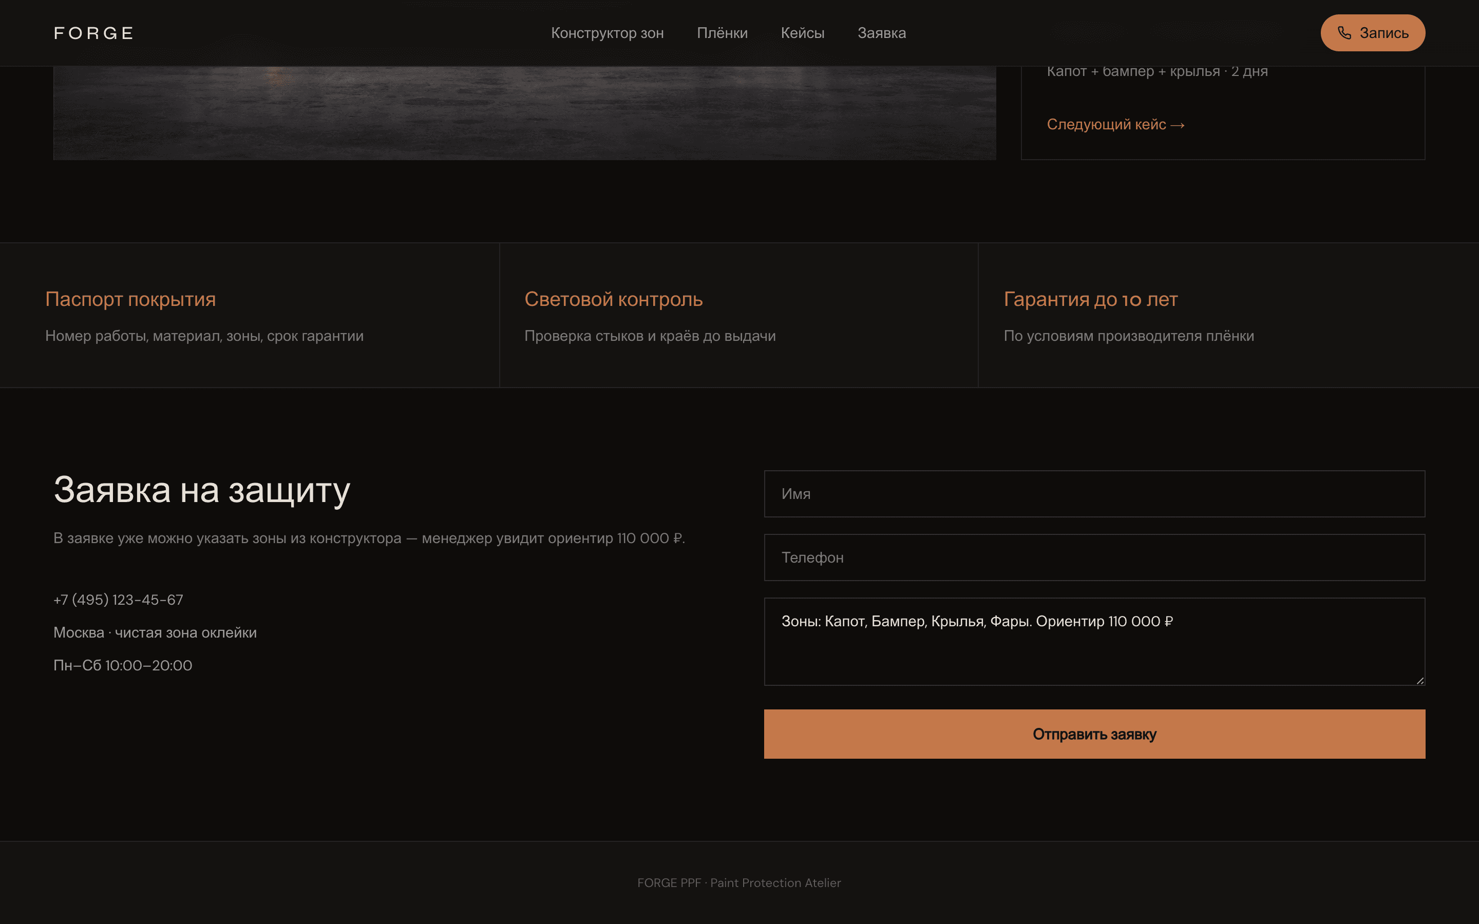Viewport: 1479px width, 924px height.
Task: Open the FORGE logo home link
Action: (93, 33)
